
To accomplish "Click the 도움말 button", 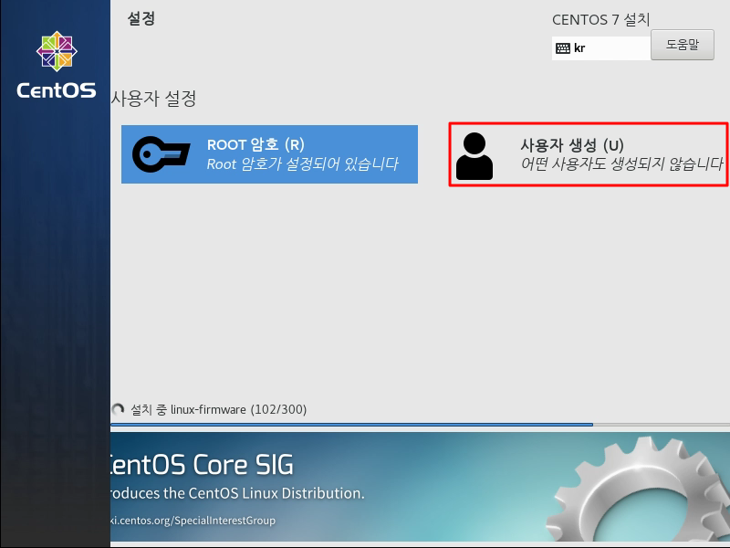I will pyautogui.click(x=683, y=45).
